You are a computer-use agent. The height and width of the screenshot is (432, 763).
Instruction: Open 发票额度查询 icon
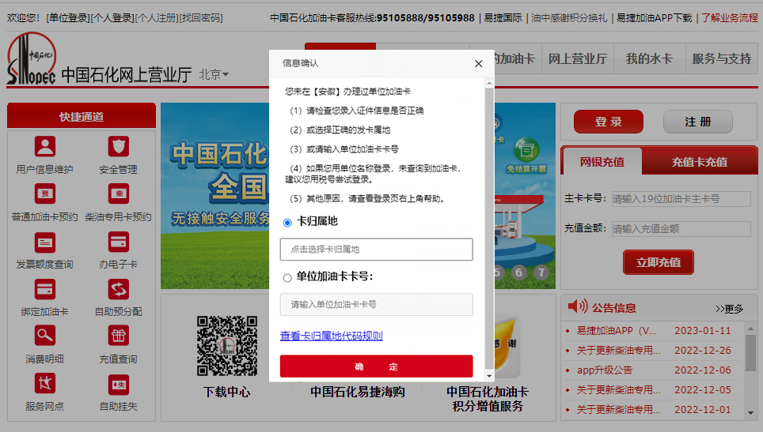click(x=45, y=241)
